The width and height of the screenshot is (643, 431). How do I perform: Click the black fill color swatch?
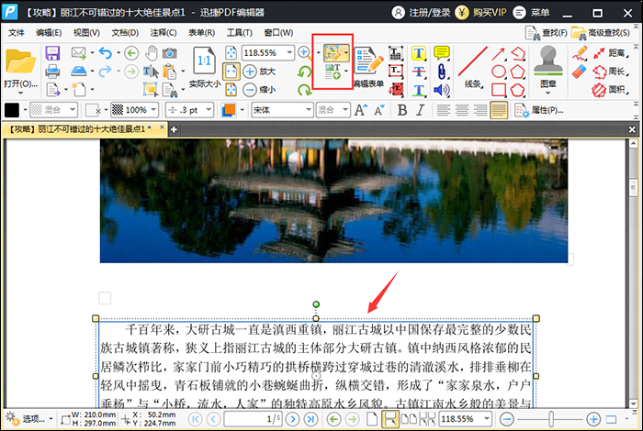pos(13,110)
